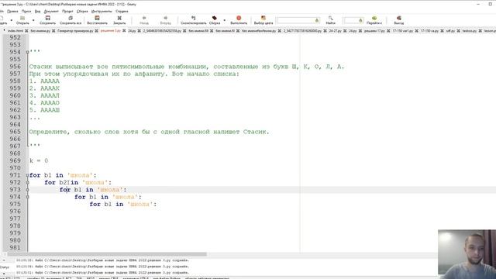
Task: Open the Вид (View) menu
Action: (x=38, y=11)
